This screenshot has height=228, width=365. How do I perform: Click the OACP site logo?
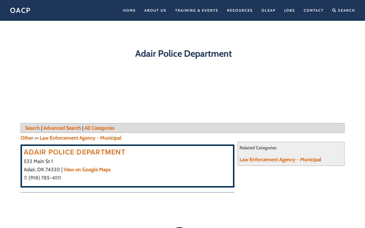pyautogui.click(x=20, y=11)
